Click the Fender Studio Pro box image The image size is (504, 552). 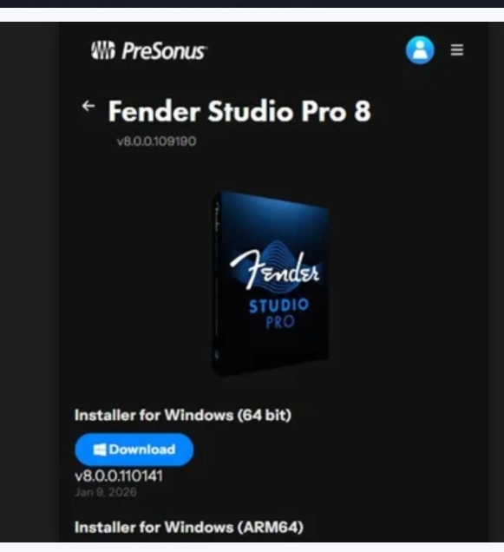coord(271,284)
